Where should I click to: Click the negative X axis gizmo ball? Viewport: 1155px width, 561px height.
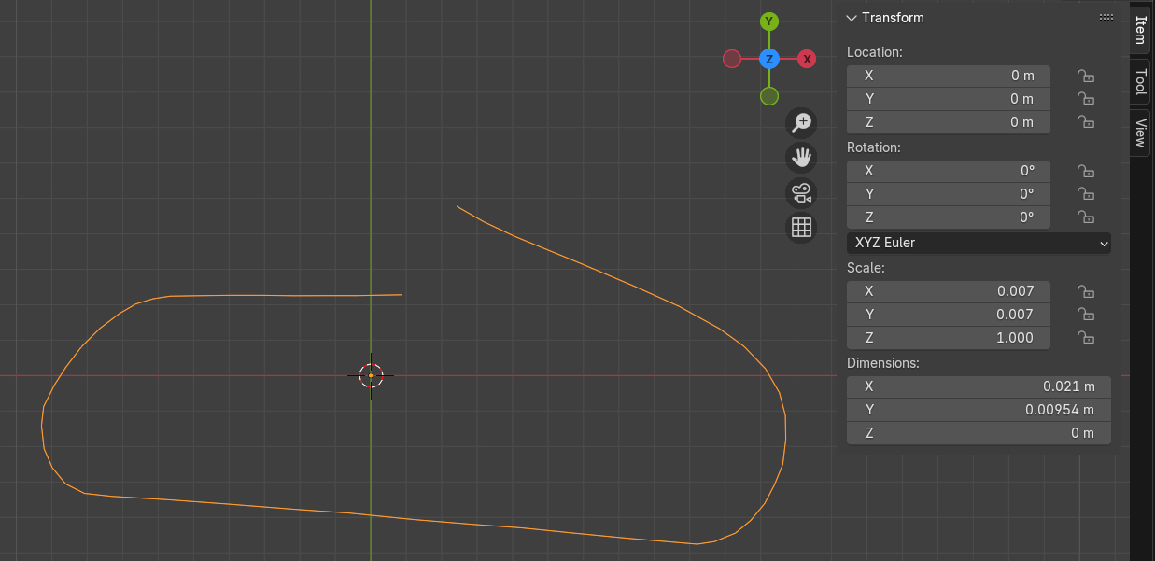732,60
